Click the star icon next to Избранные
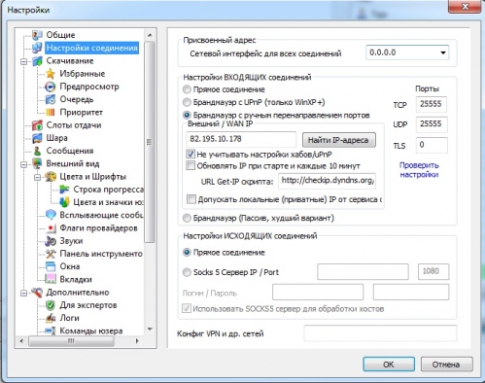The image size is (485, 383). tap(51, 74)
